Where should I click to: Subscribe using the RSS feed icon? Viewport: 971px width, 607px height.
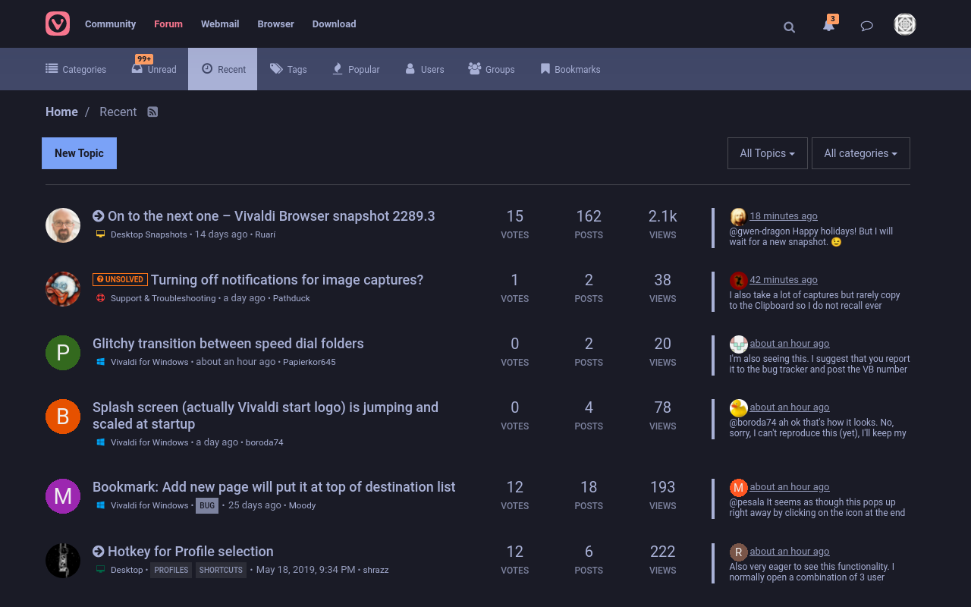[152, 112]
